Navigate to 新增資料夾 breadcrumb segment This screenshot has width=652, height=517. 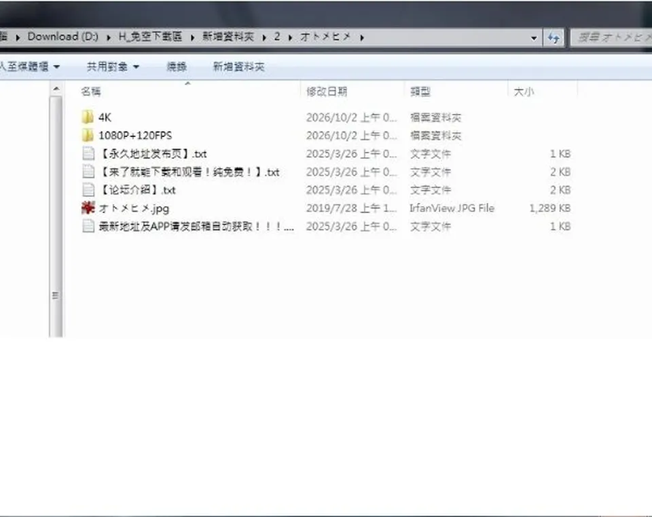(x=228, y=37)
